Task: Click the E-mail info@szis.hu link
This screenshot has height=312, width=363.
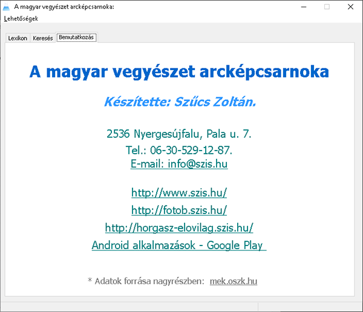Action: coord(179,164)
